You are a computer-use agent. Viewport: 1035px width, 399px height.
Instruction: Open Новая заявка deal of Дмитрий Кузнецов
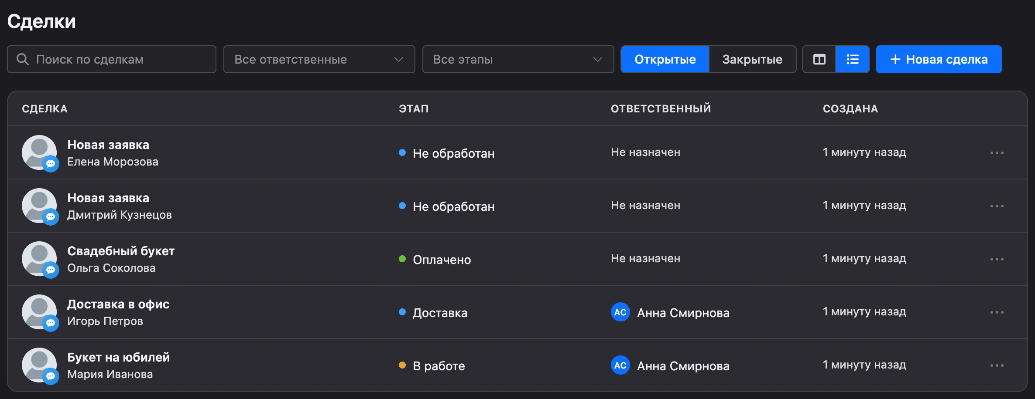coord(108,198)
